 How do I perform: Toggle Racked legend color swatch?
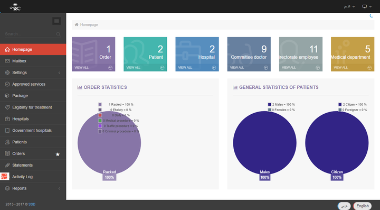[100, 105]
